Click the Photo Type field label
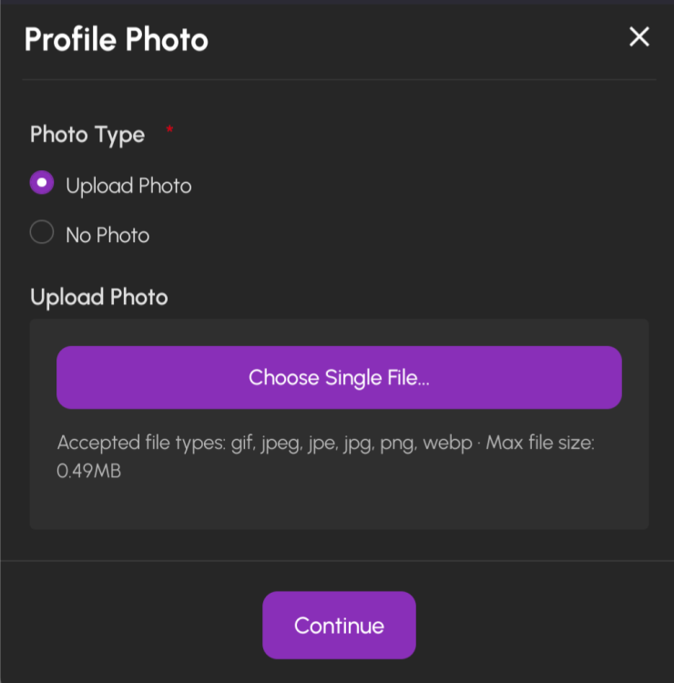 tap(87, 135)
